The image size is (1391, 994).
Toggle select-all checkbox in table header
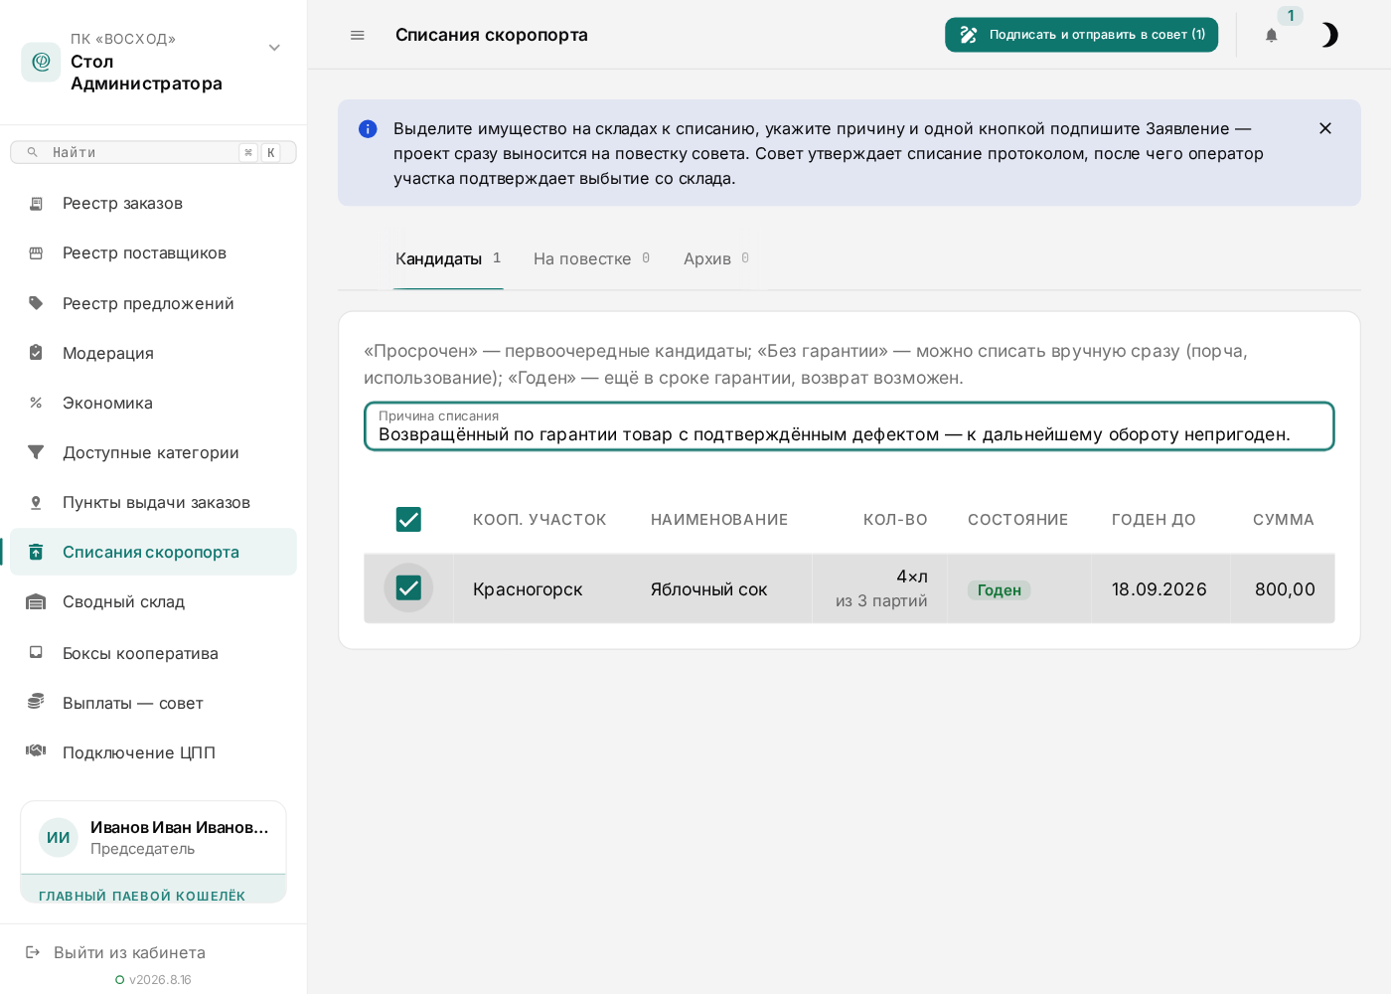(408, 519)
